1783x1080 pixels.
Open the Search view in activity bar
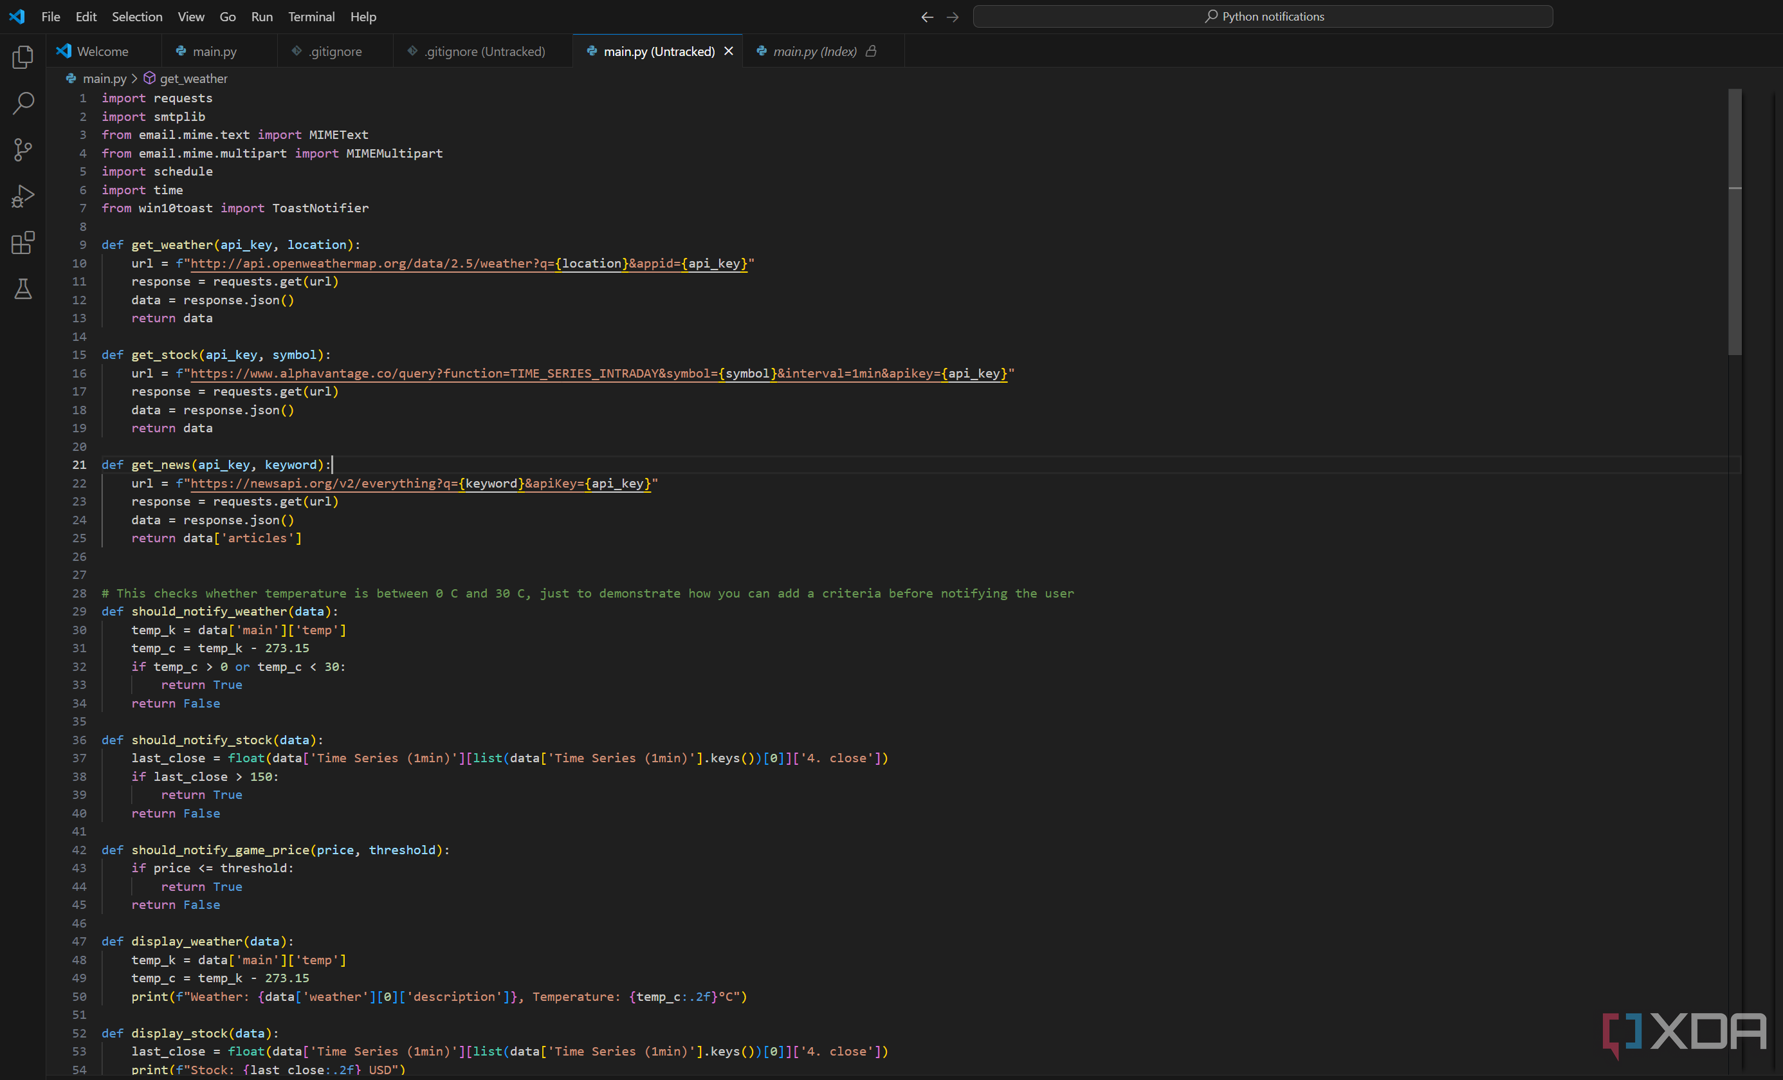tap(23, 104)
